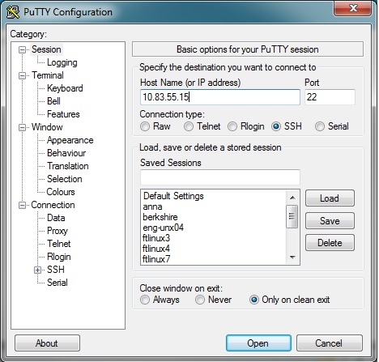
Task: Open the Features settings category
Action: (63, 114)
